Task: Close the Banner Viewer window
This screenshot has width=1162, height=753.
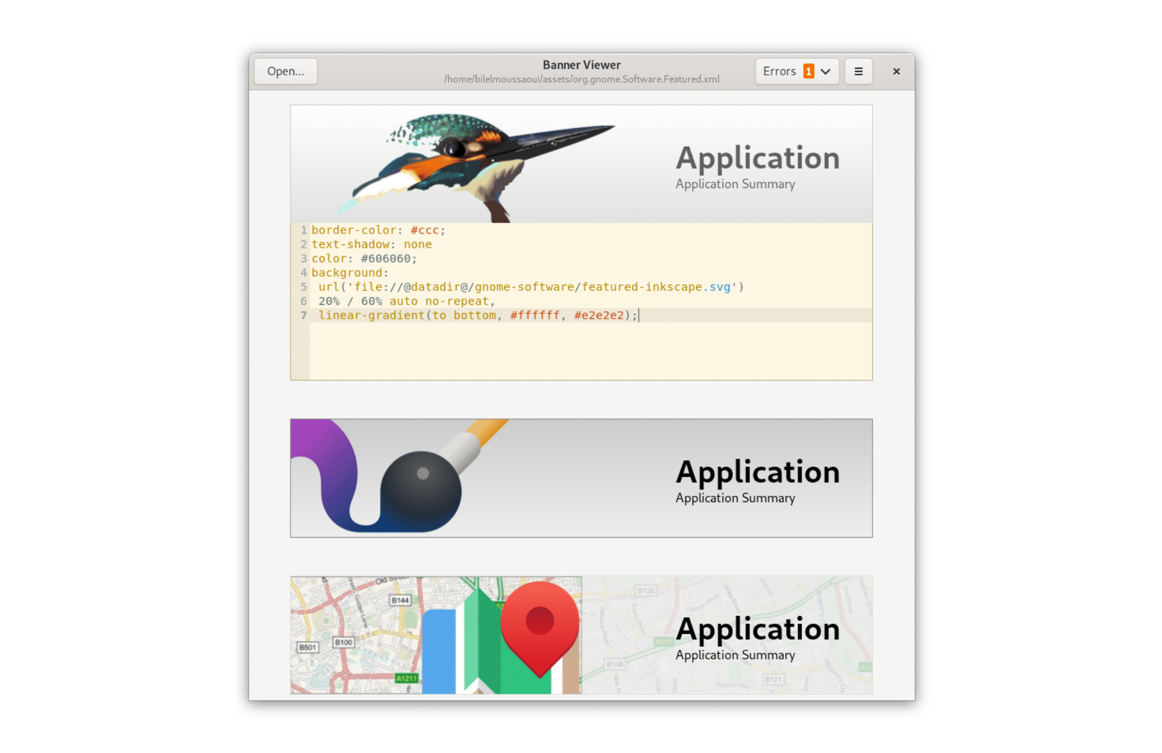Action: [x=896, y=71]
